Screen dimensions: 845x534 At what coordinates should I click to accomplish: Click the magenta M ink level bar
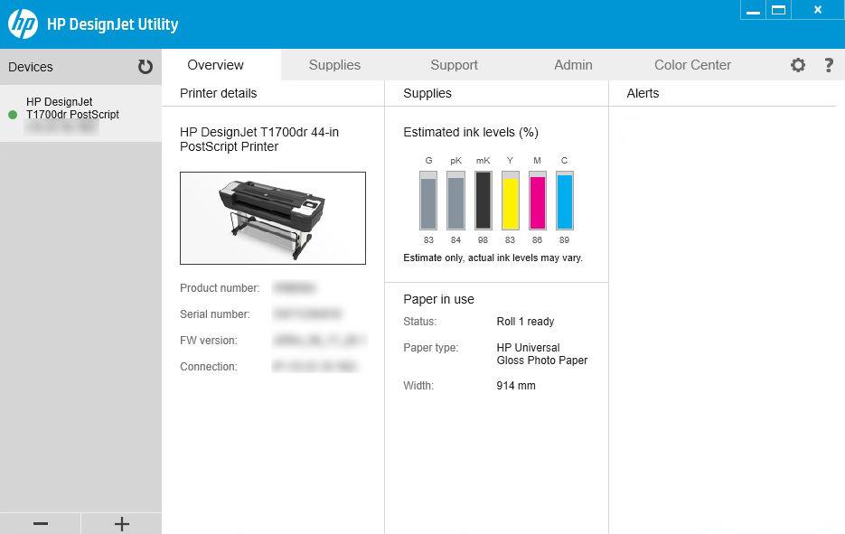[x=538, y=201]
